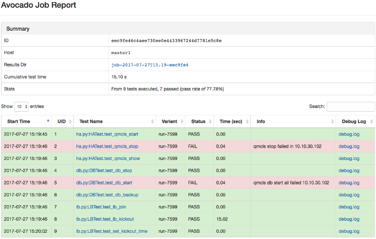This screenshot has width=376, height=239.
Task: Click the Search input field
Action: coord(351,107)
